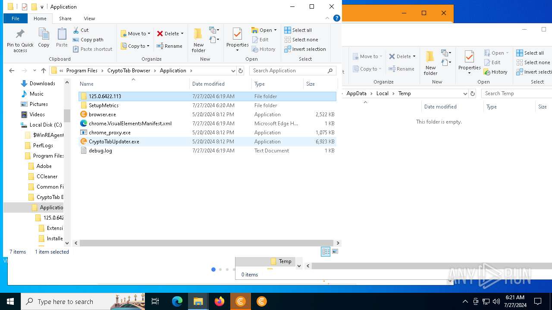Open Properties in Application window ribbon
552x310 pixels.
coord(238,39)
